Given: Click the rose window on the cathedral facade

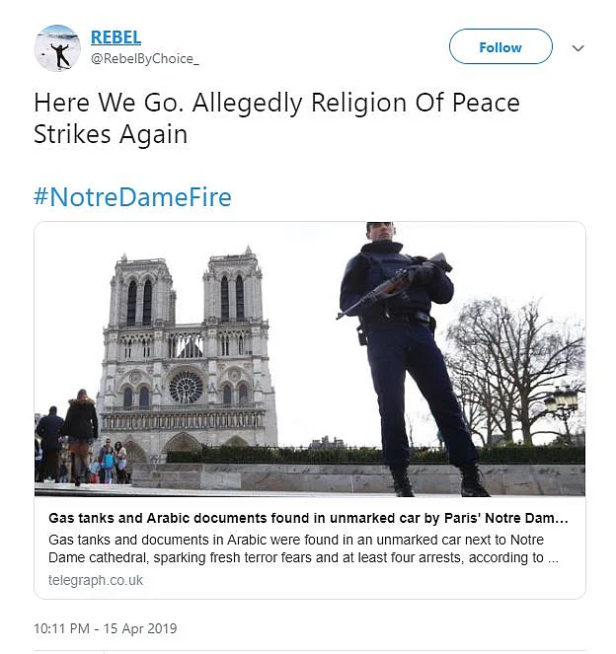Looking at the screenshot, I should tap(186, 386).
